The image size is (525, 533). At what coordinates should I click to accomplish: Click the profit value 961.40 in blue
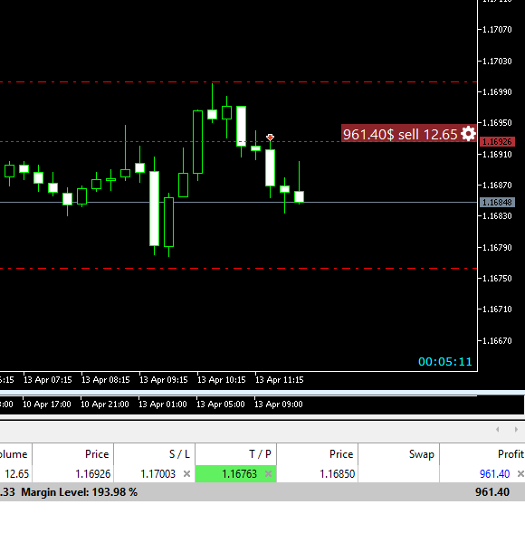coord(494,474)
